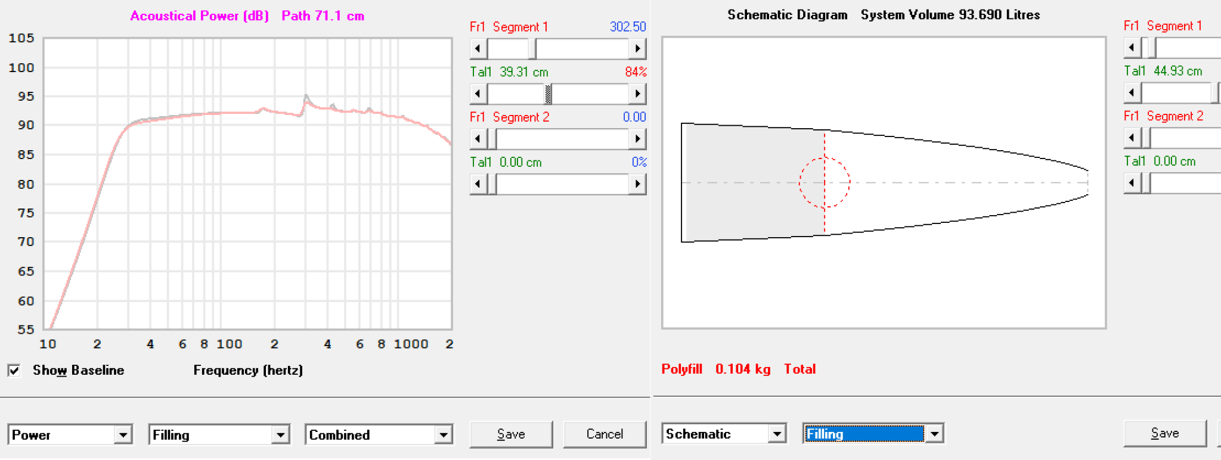Click Save in the Acoustical Power window

[511, 434]
